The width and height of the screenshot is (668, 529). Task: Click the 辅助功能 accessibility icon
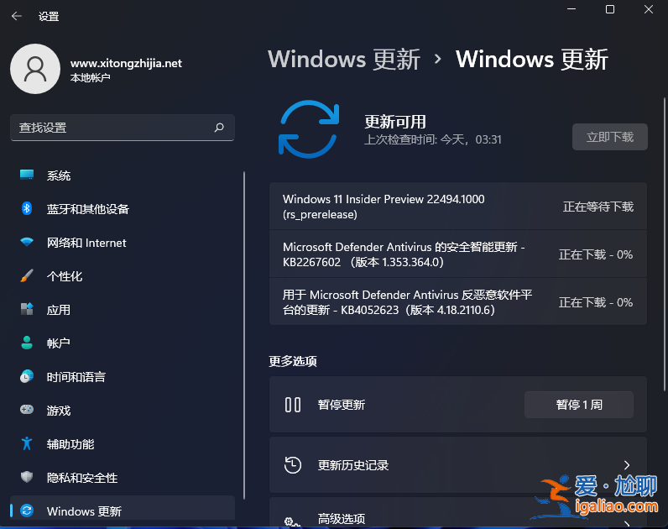point(27,443)
